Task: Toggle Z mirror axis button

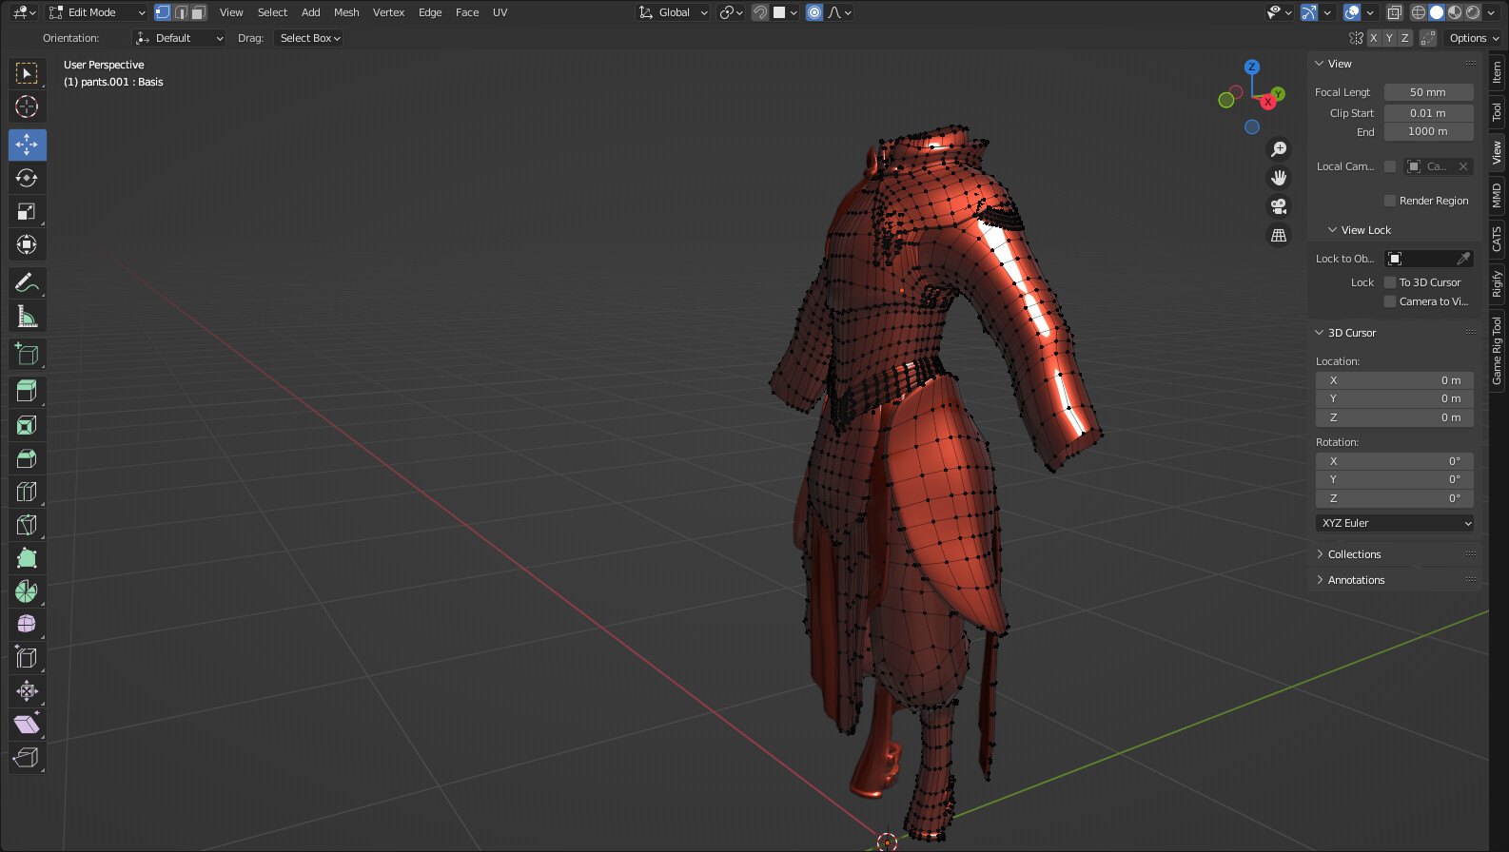Action: [1404, 38]
